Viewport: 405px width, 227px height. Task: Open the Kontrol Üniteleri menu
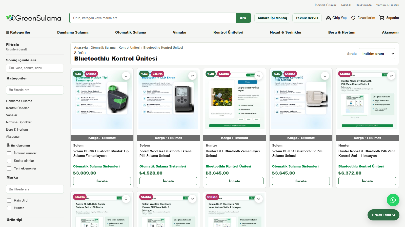(228, 32)
